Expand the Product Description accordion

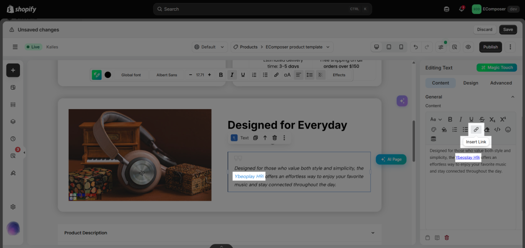tap(219, 233)
